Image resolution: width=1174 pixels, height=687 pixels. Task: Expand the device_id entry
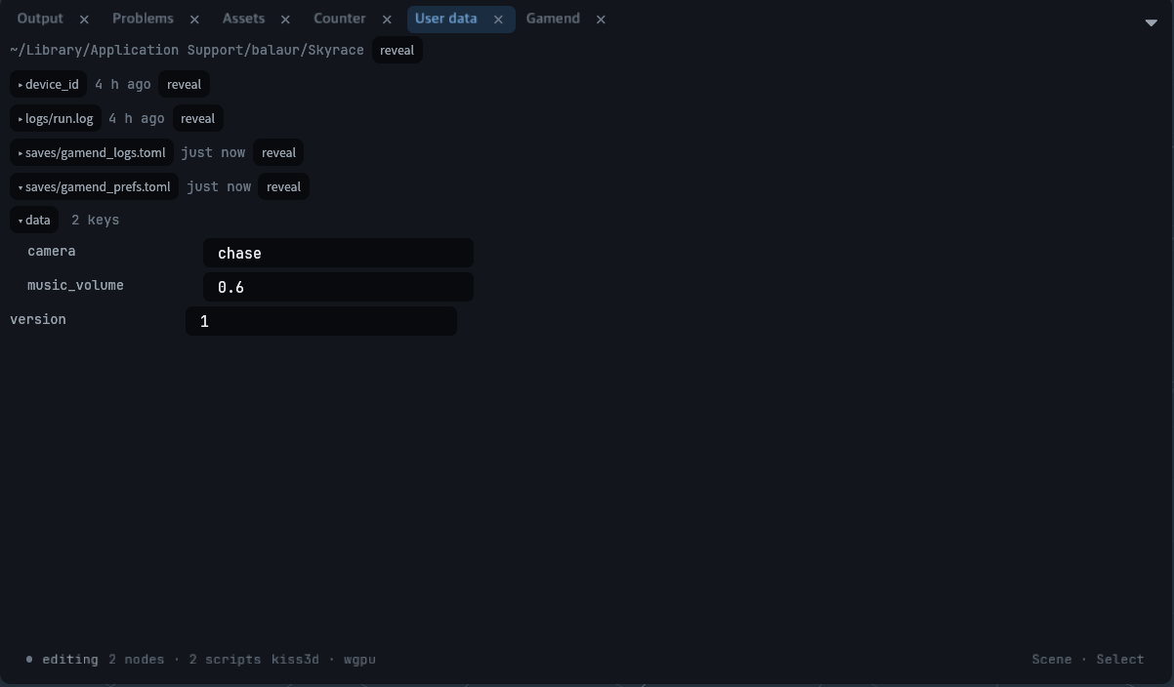click(48, 84)
